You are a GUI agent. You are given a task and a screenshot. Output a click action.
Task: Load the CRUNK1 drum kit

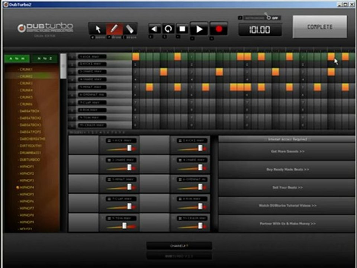click(x=26, y=69)
